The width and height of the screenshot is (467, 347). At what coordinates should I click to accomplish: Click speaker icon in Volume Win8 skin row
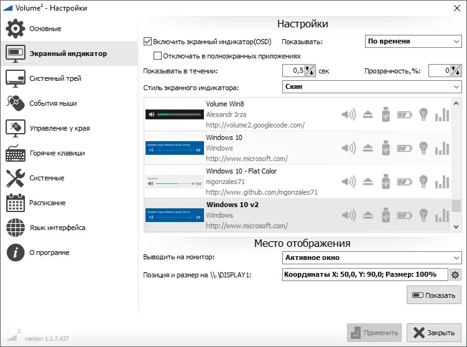pos(348,114)
